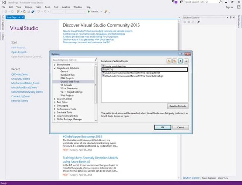The width and height of the screenshot is (242, 185).
Task: Uncheck the .\node_modules\.bin path checkbox
Action: (x=103, y=66)
